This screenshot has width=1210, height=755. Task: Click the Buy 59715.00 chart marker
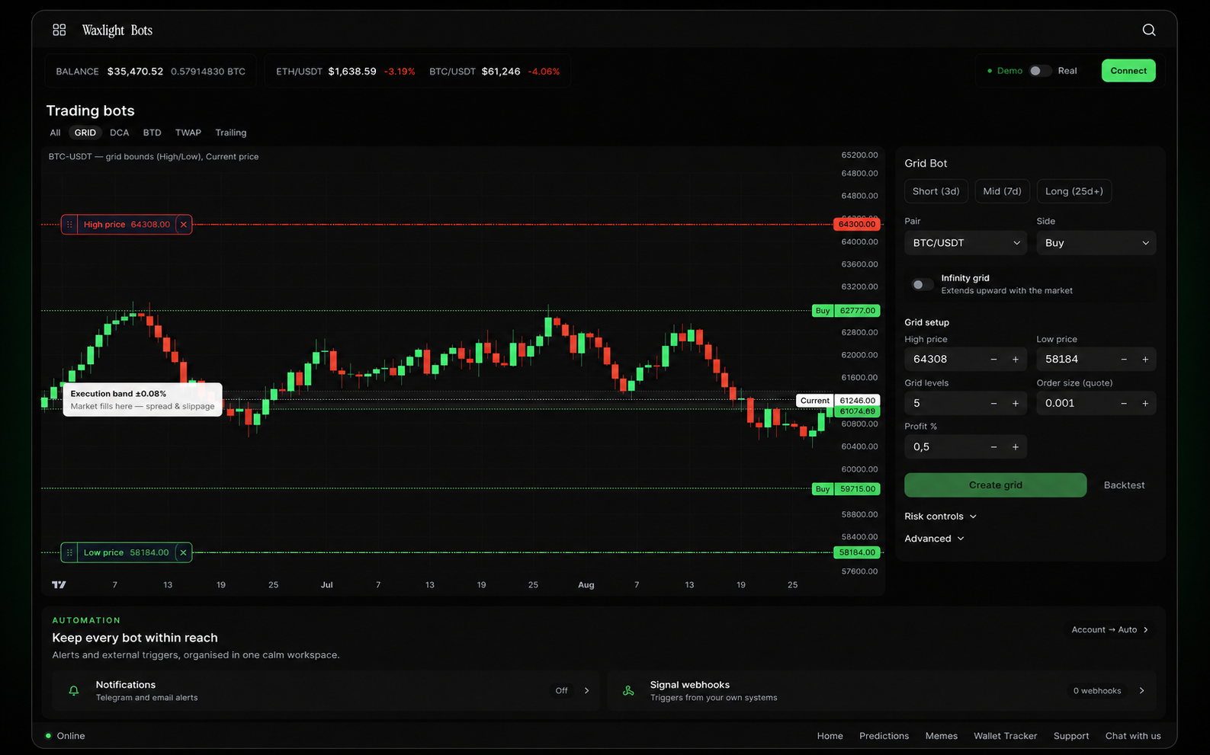tap(846, 489)
